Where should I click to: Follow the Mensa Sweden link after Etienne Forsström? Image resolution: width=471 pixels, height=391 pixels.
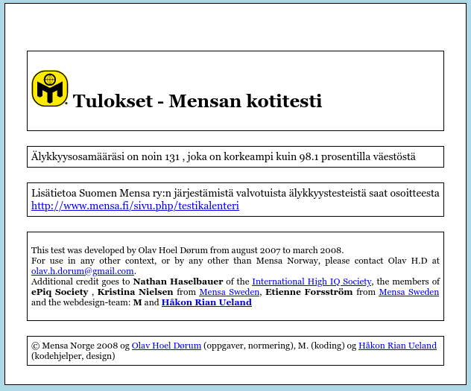(409, 292)
